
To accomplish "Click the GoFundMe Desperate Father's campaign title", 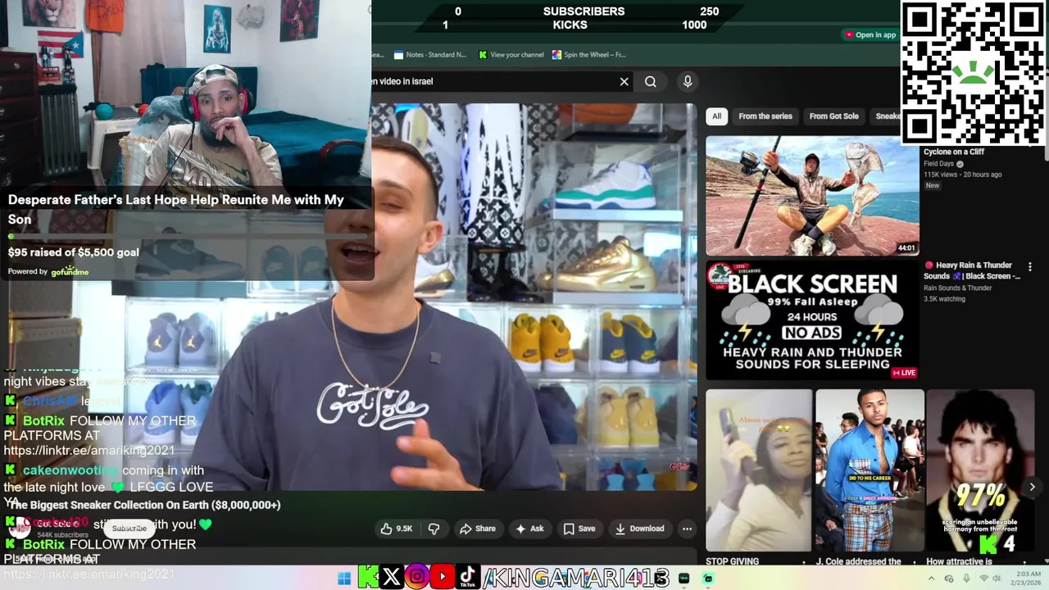I will pos(175,209).
